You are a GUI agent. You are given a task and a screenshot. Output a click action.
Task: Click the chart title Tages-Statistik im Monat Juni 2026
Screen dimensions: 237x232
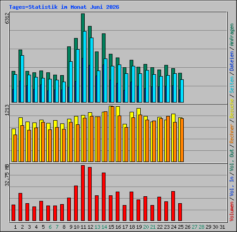pyautogui.click(x=64, y=7)
